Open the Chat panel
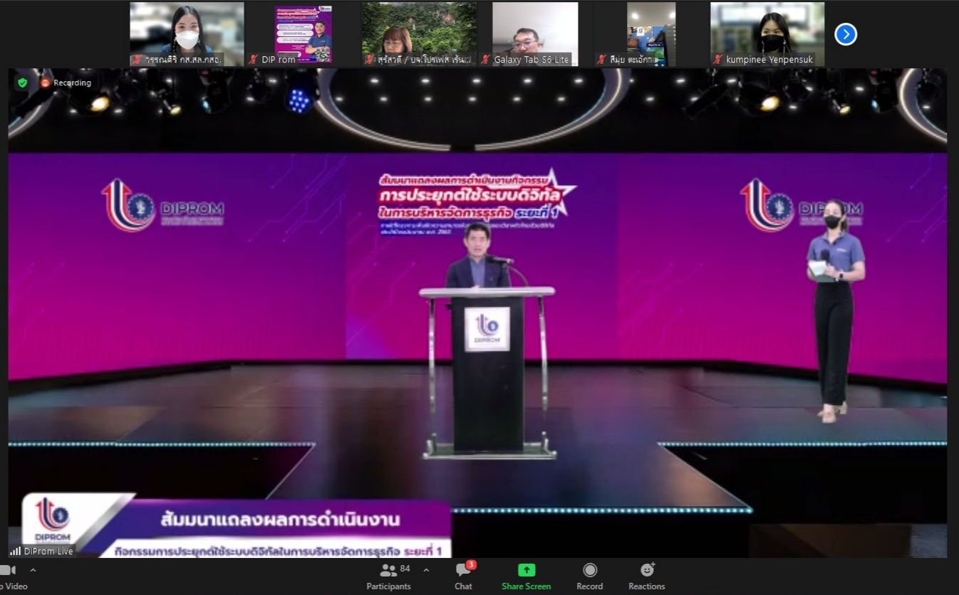This screenshot has height=595, width=959. 464,576
